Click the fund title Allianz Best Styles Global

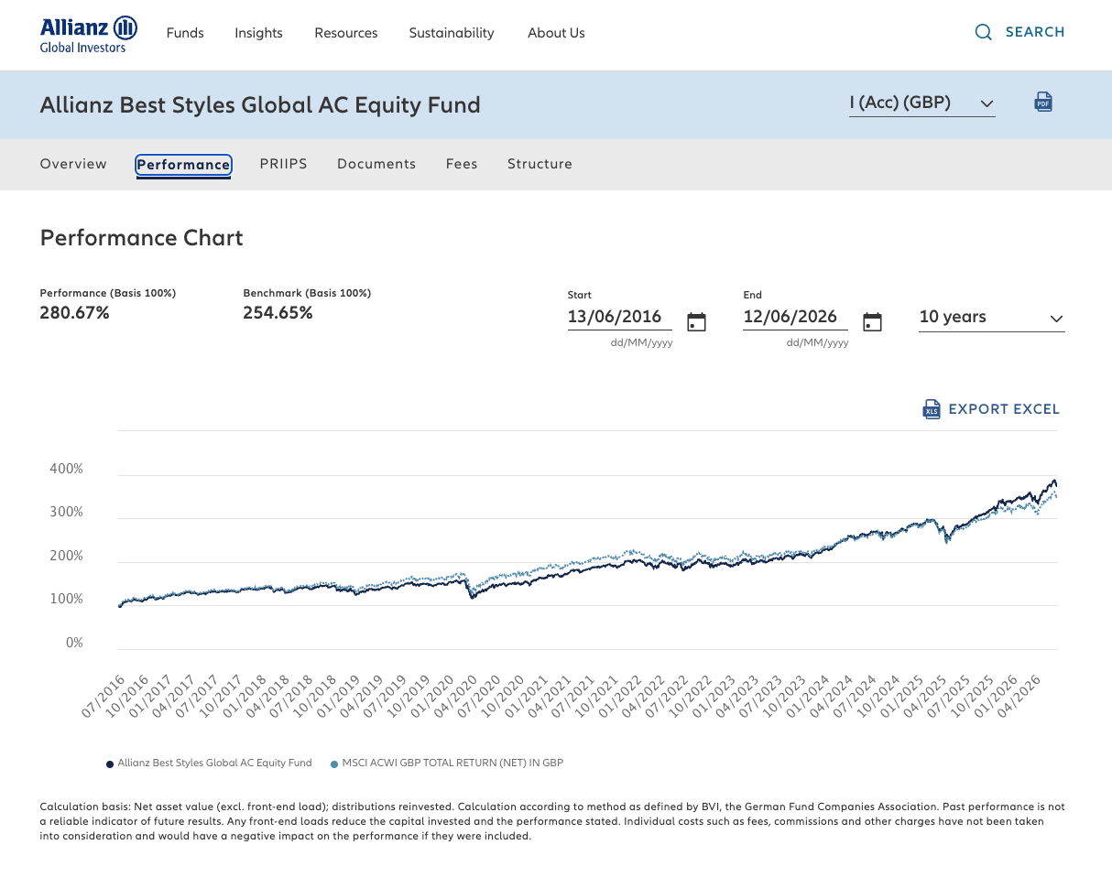[260, 105]
